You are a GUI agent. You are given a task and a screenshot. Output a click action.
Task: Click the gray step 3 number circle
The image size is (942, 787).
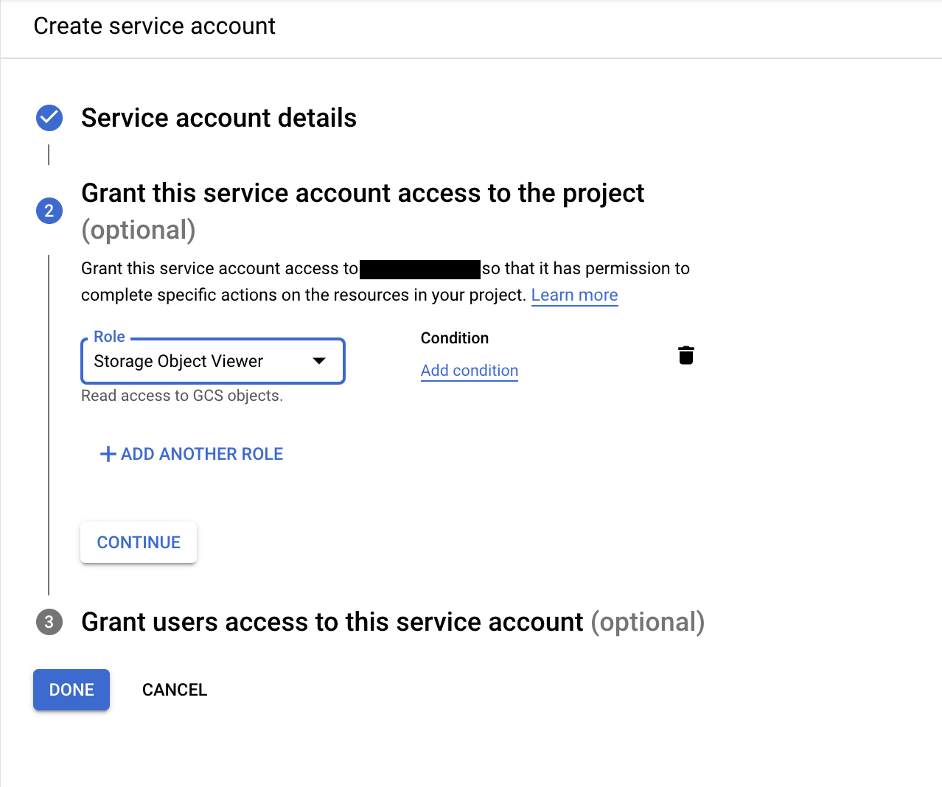point(49,622)
